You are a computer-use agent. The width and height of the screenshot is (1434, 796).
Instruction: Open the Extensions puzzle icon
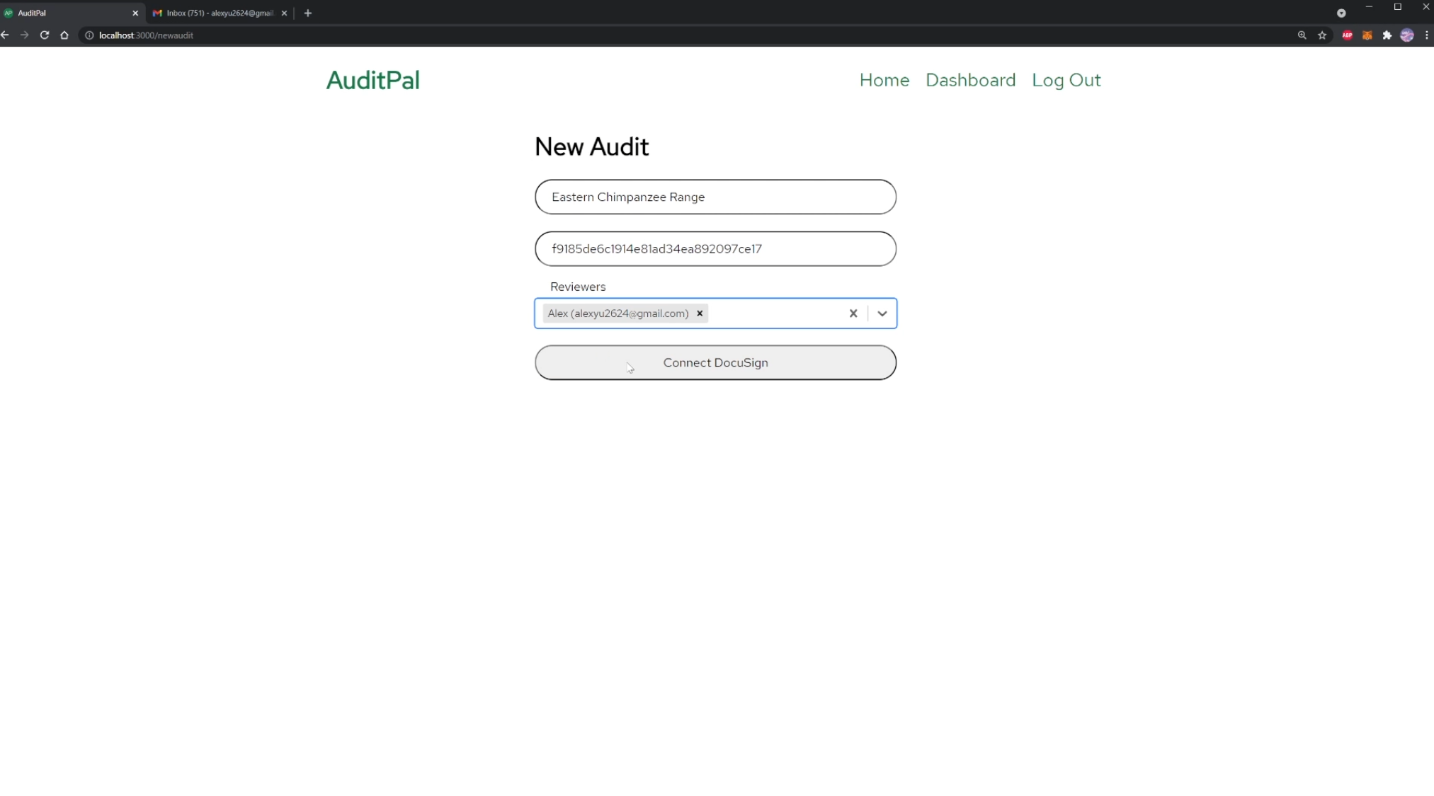click(x=1387, y=35)
